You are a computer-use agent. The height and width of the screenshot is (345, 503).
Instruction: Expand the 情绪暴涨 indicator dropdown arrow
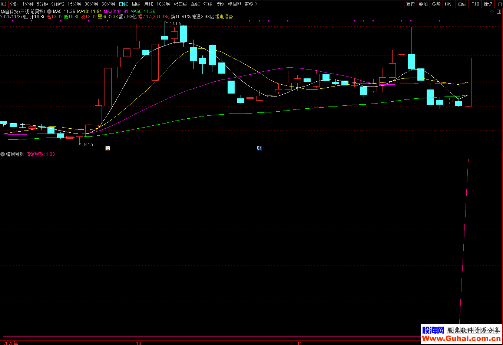[3, 154]
